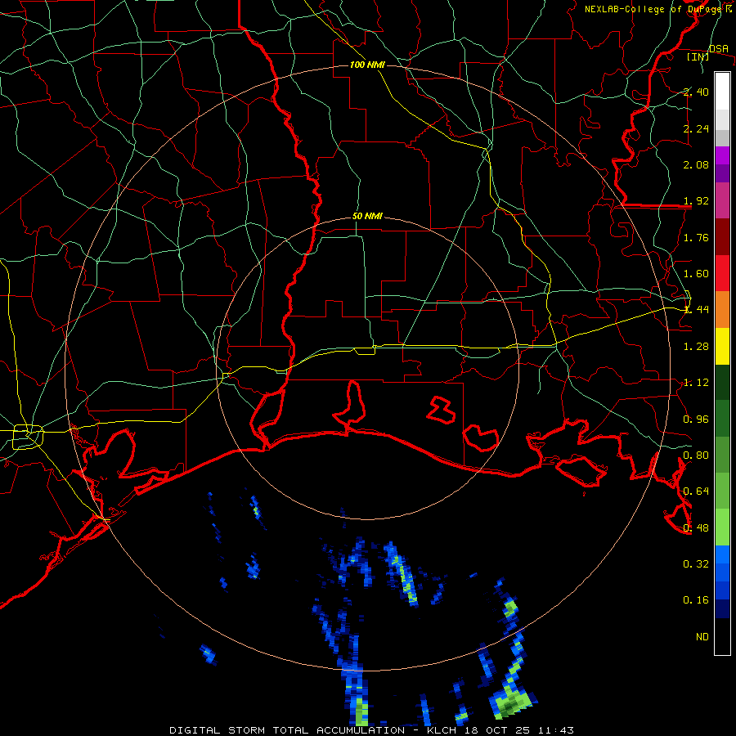Click the 0.64 legend value
The width and height of the screenshot is (736, 736).
696,491
